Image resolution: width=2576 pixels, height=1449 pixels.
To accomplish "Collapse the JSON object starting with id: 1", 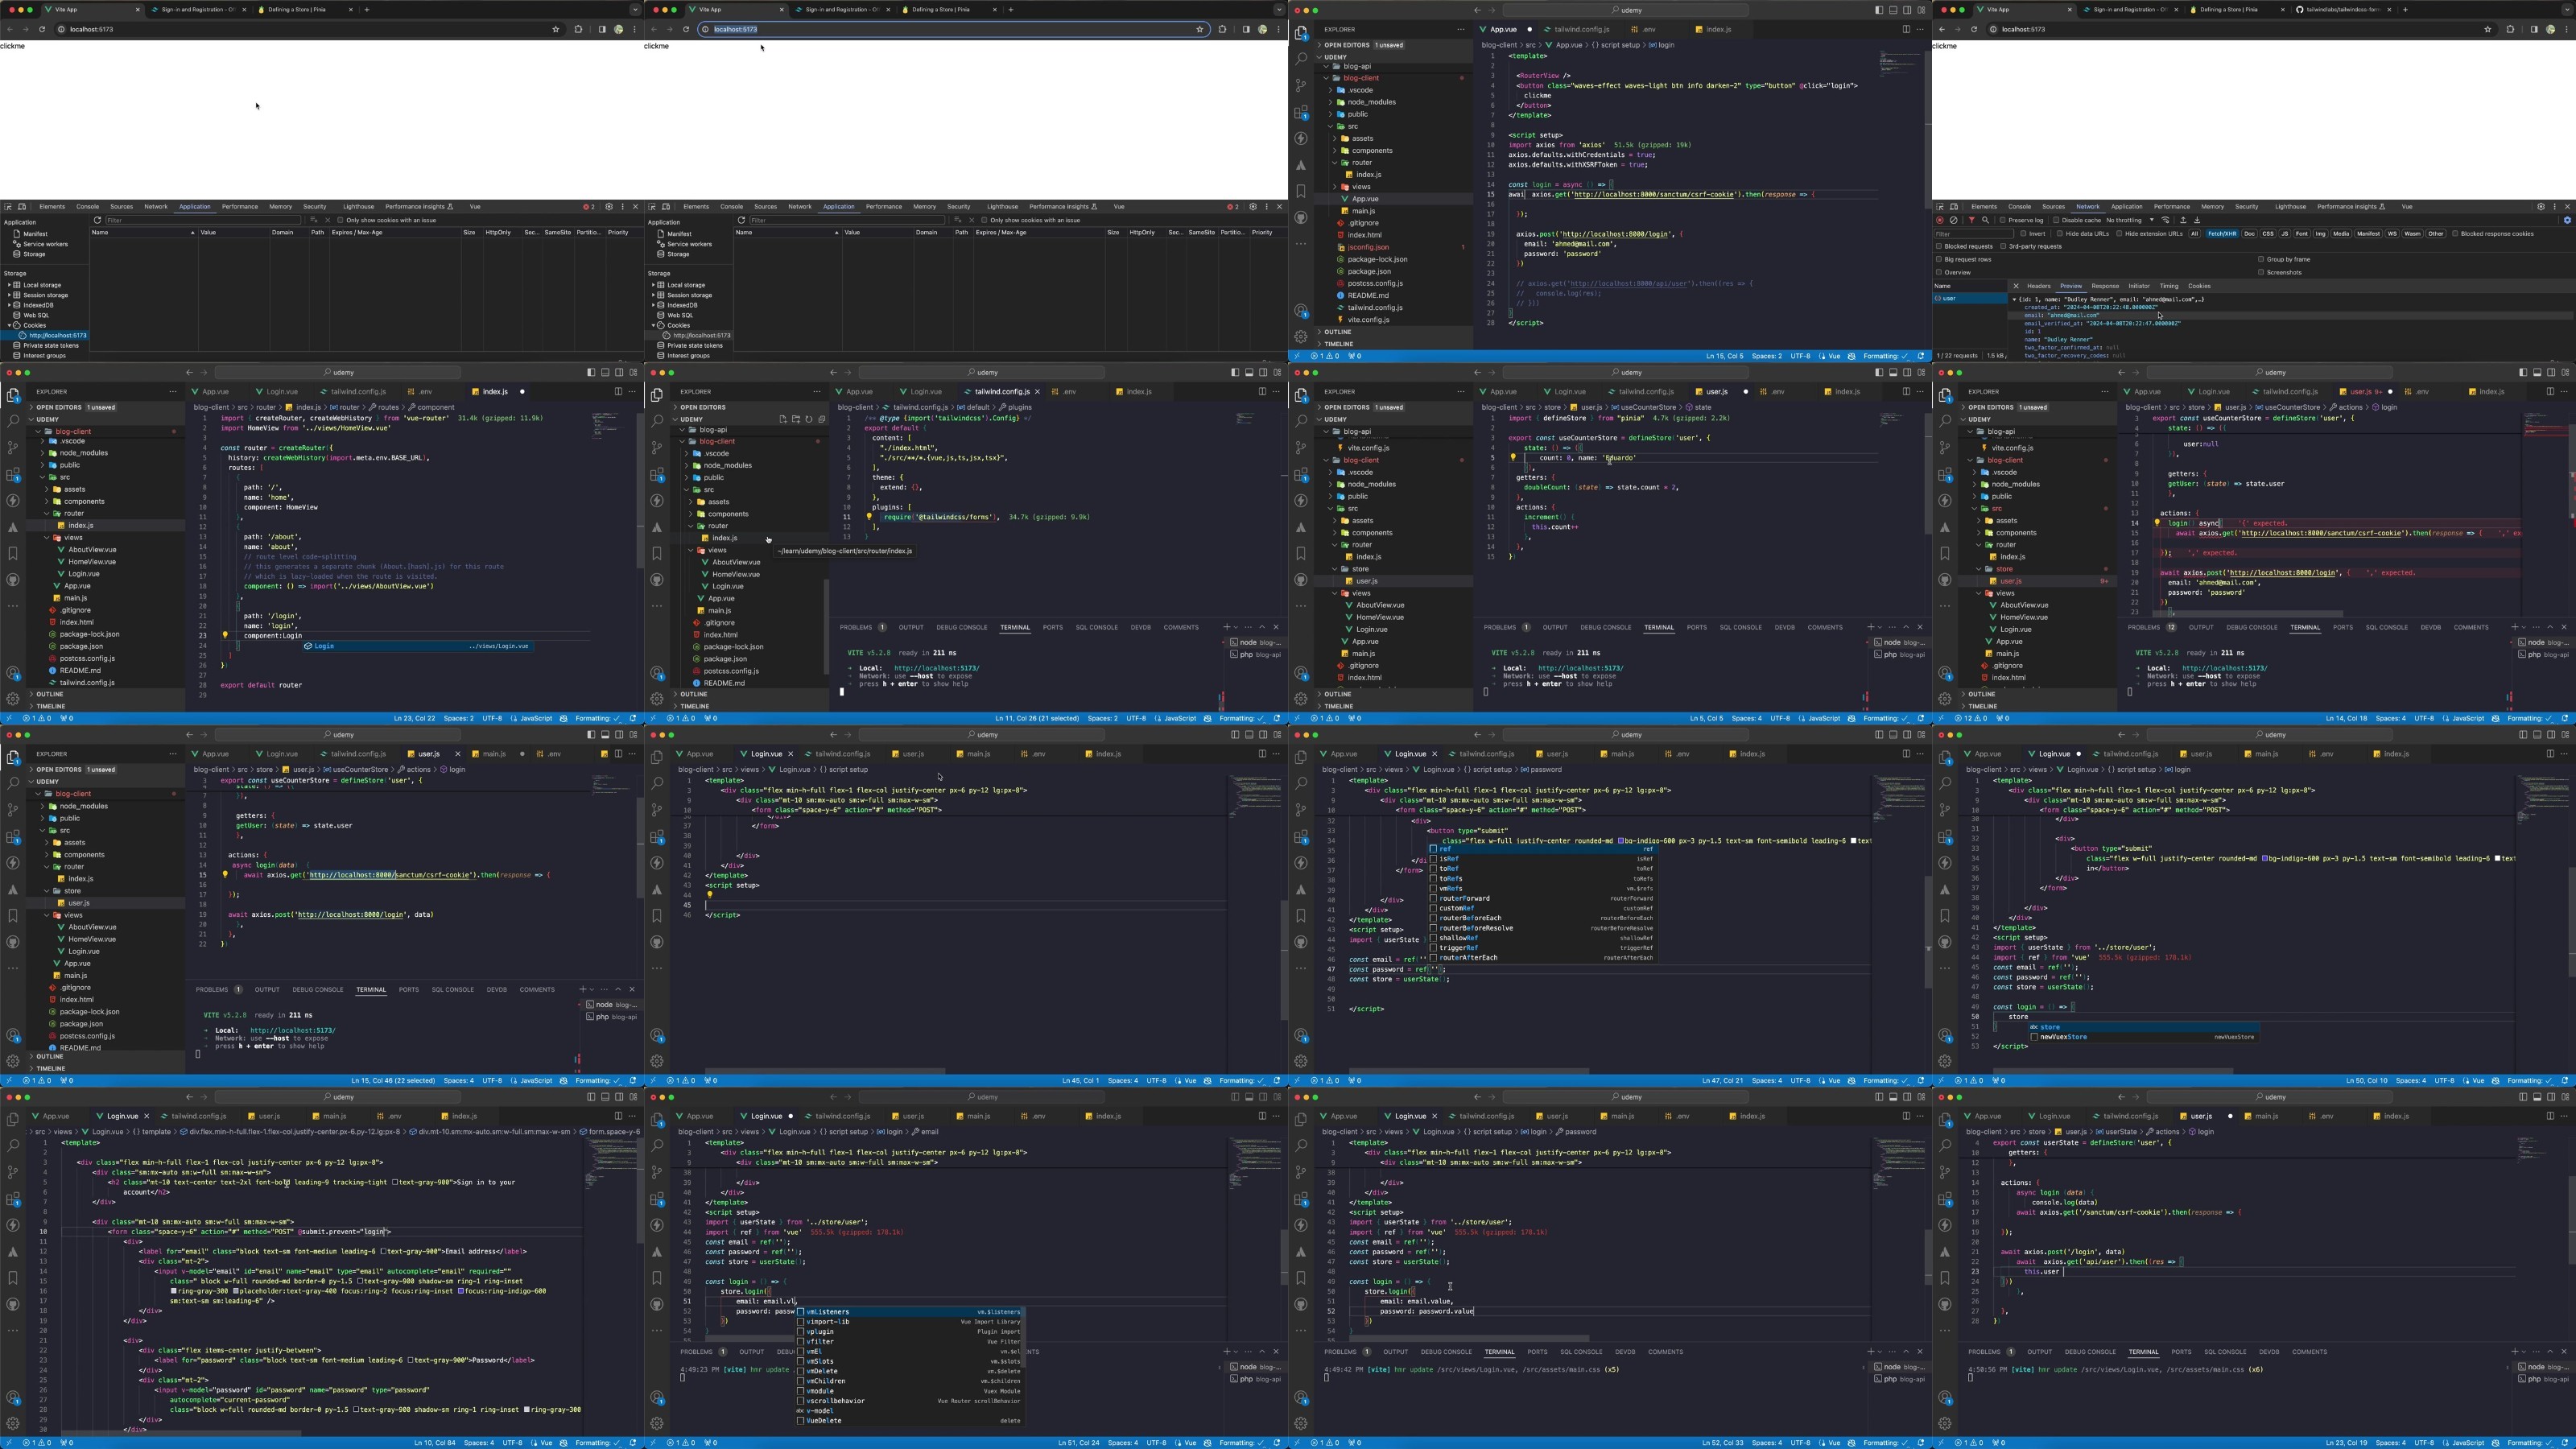I will 2015,299.
